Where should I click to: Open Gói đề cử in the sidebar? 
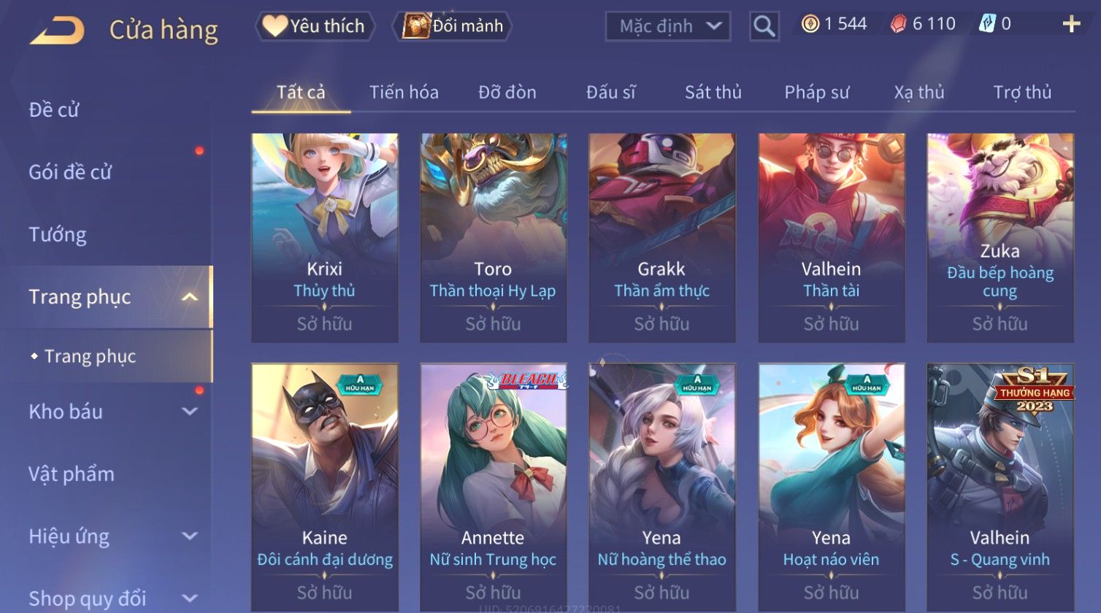tap(70, 172)
